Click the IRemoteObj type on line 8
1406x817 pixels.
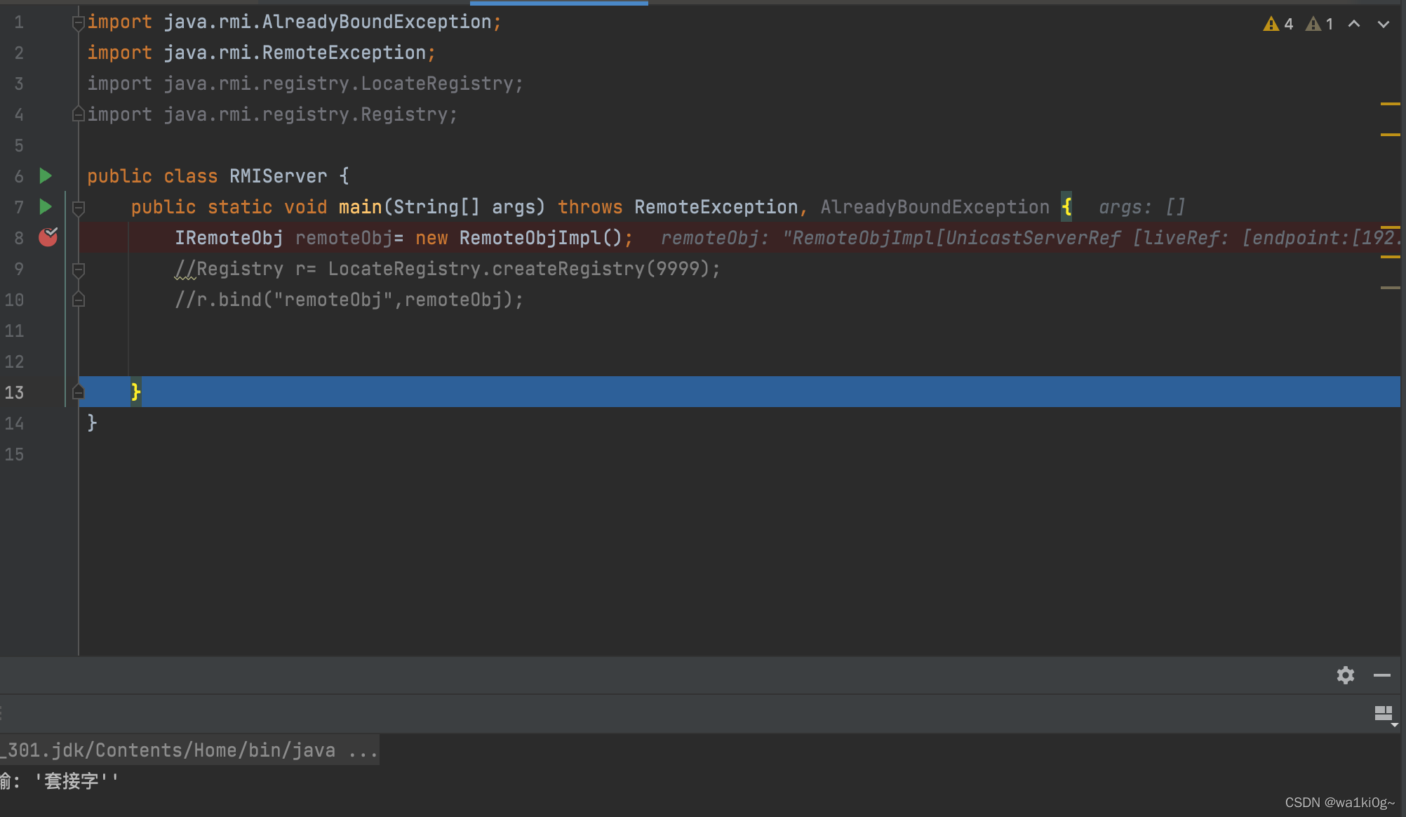[229, 238]
